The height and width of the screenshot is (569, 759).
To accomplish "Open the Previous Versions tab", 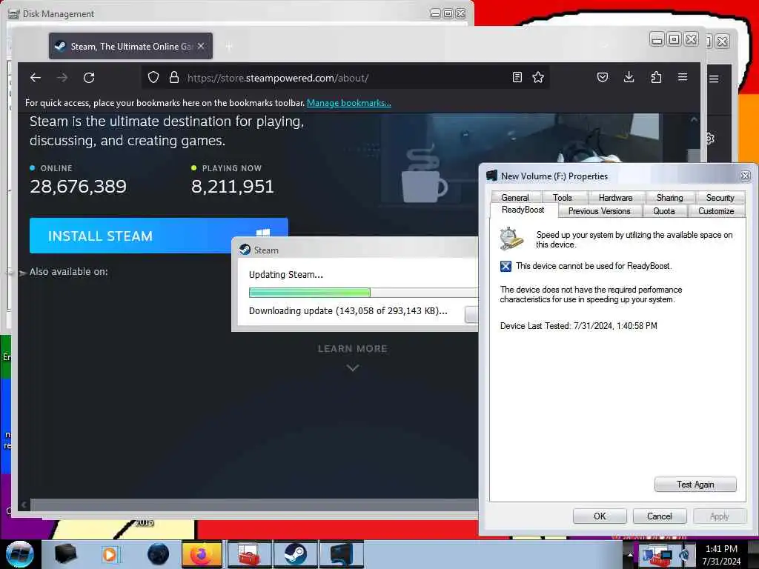I will click(599, 211).
